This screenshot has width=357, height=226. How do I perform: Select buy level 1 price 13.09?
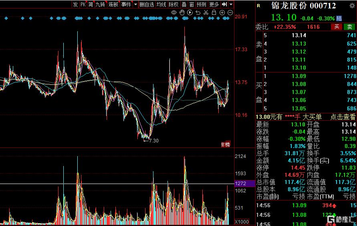299,76
